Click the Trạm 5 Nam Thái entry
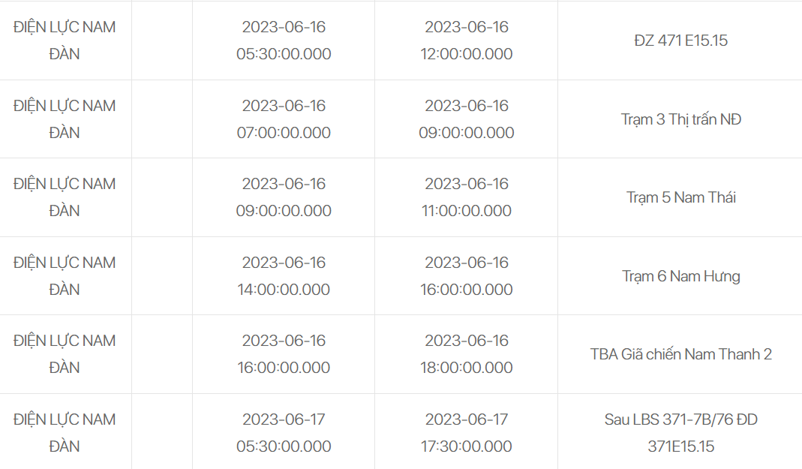 pos(680,197)
